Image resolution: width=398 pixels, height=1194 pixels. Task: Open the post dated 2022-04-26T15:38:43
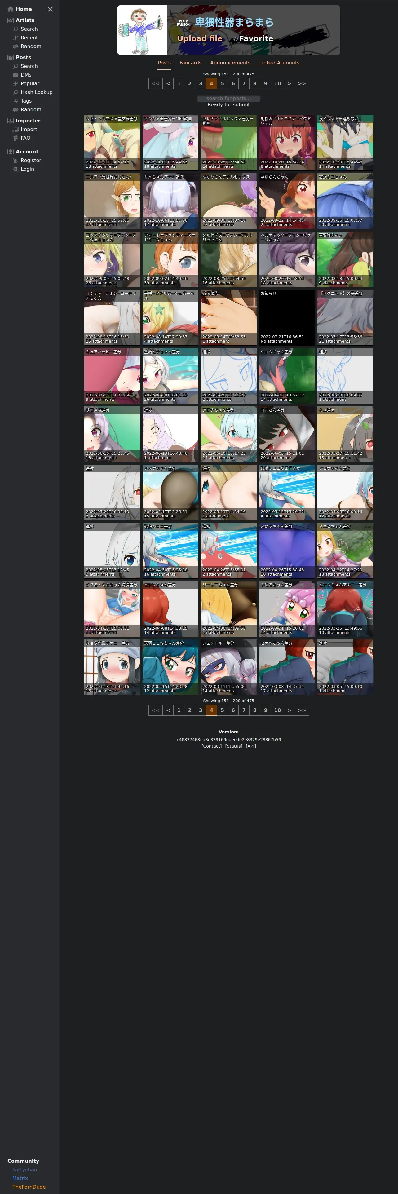pyautogui.click(x=287, y=551)
